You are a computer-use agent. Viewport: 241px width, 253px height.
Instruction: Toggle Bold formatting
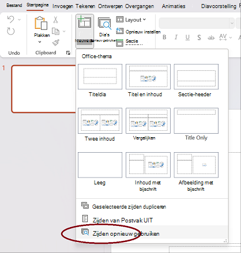point(164,37)
